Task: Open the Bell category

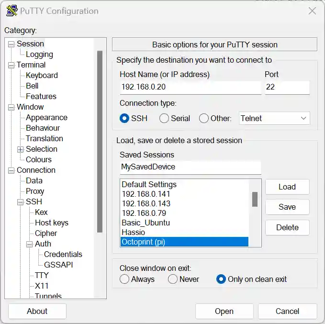Action: [x=32, y=86]
